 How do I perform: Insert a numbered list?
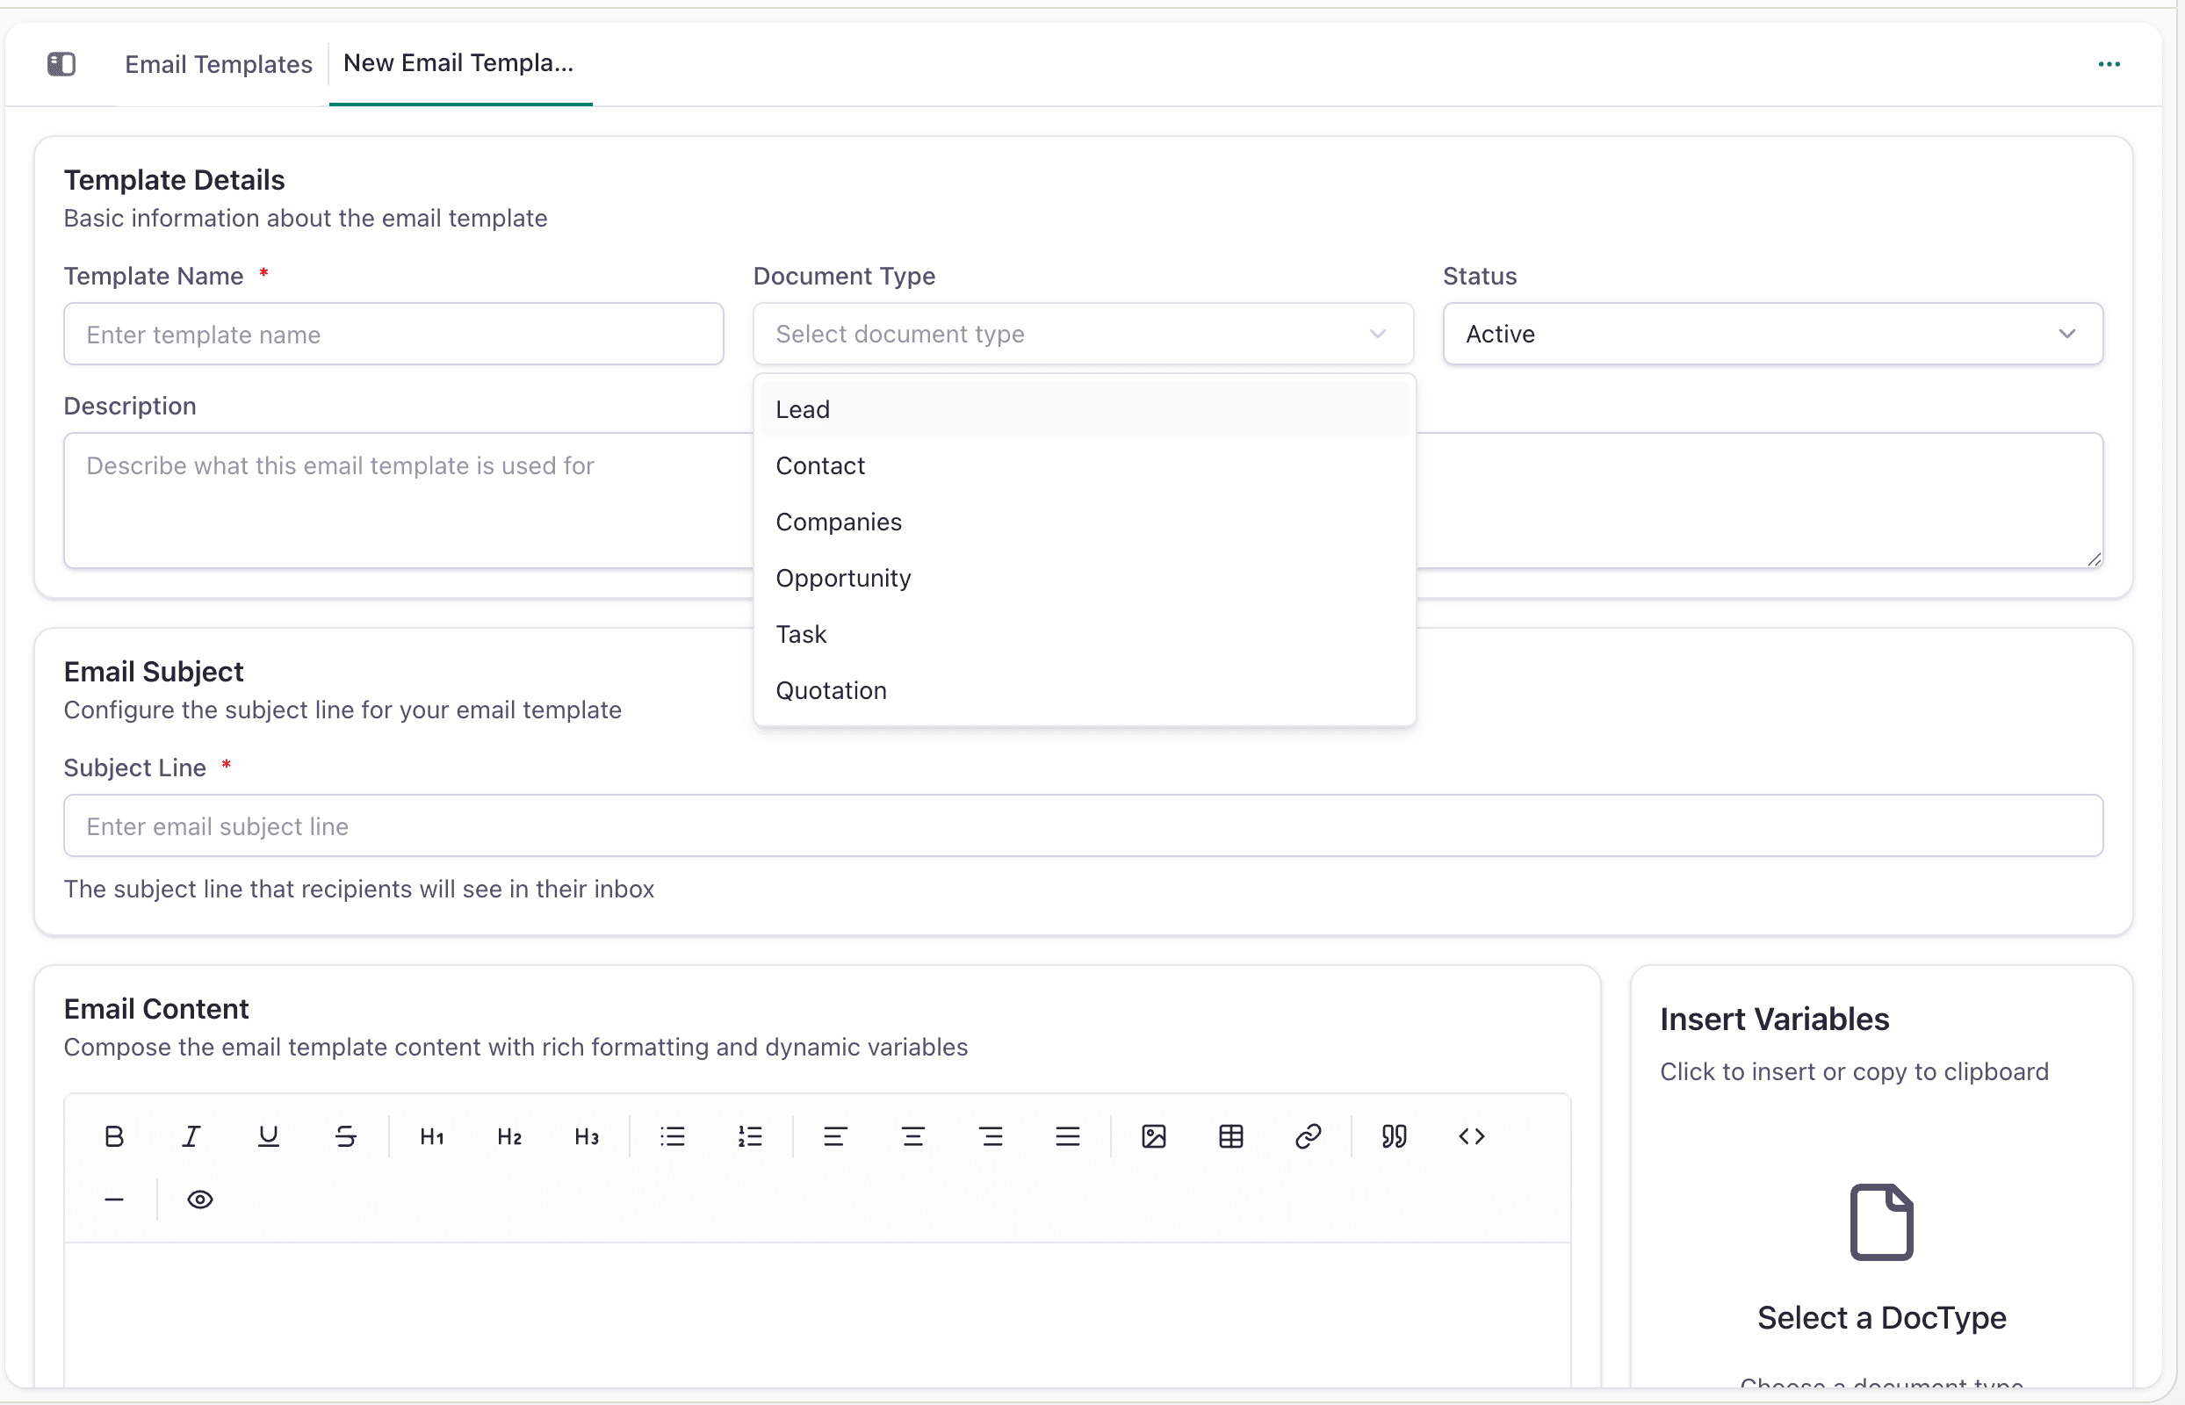tap(750, 1136)
